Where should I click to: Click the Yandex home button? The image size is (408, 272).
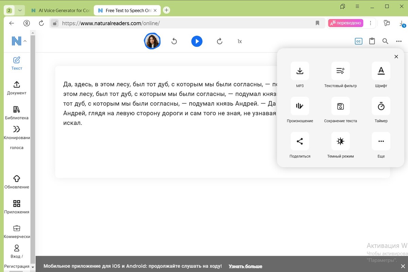27,23
